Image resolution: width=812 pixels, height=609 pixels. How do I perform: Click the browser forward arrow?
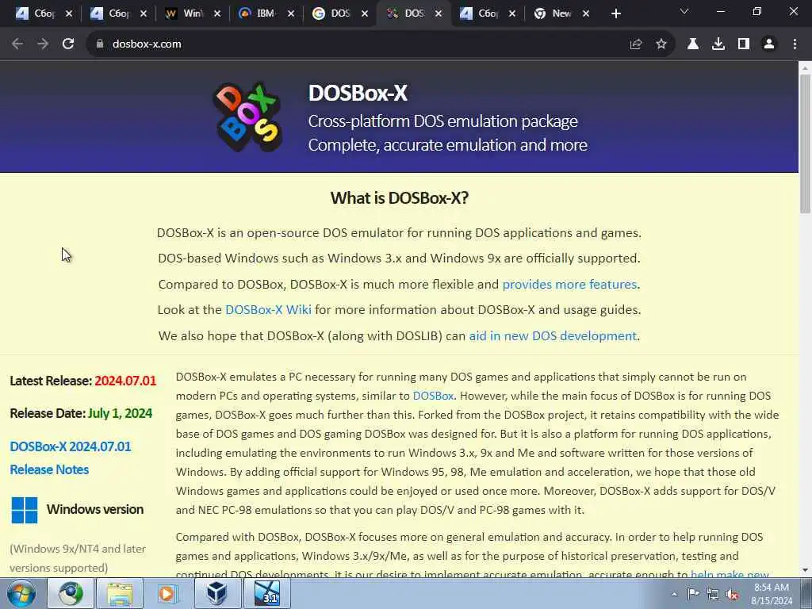(43, 44)
